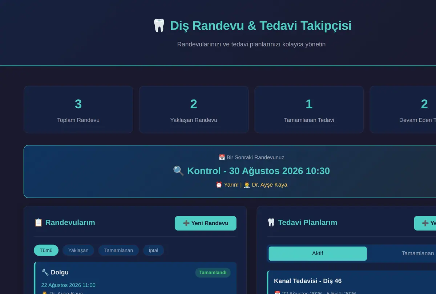Viewport: 436px width, 294px height.
Task: Click the doctor icon beside Dr. Ayşe Kaya in banner
Action: tap(247, 185)
